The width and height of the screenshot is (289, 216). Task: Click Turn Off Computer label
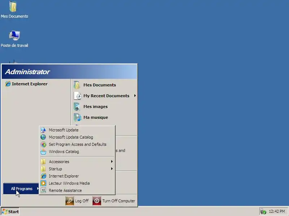(119, 201)
